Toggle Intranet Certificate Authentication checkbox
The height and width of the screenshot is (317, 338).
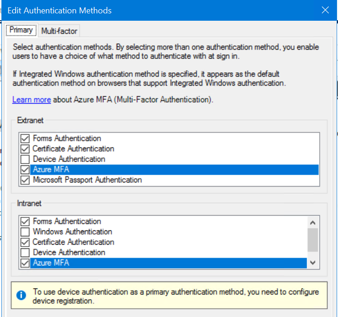coord(25,242)
